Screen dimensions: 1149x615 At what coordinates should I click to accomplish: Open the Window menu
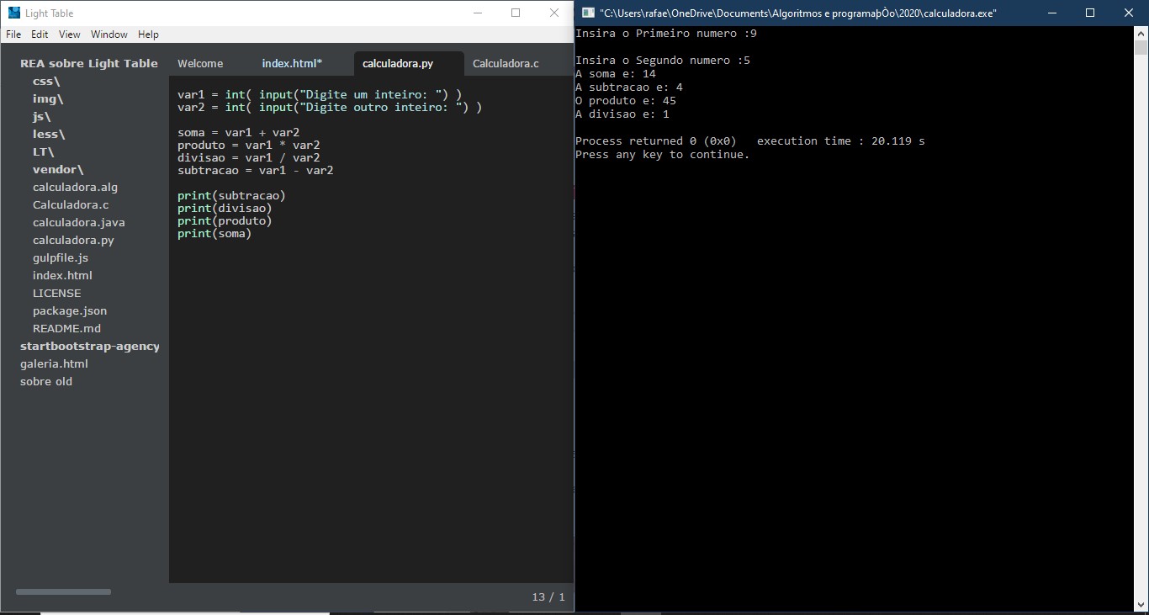coord(109,34)
